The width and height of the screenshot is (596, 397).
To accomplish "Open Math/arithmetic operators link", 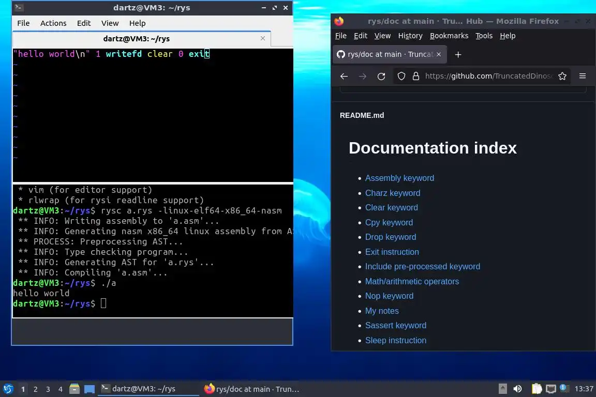I will [x=412, y=282].
